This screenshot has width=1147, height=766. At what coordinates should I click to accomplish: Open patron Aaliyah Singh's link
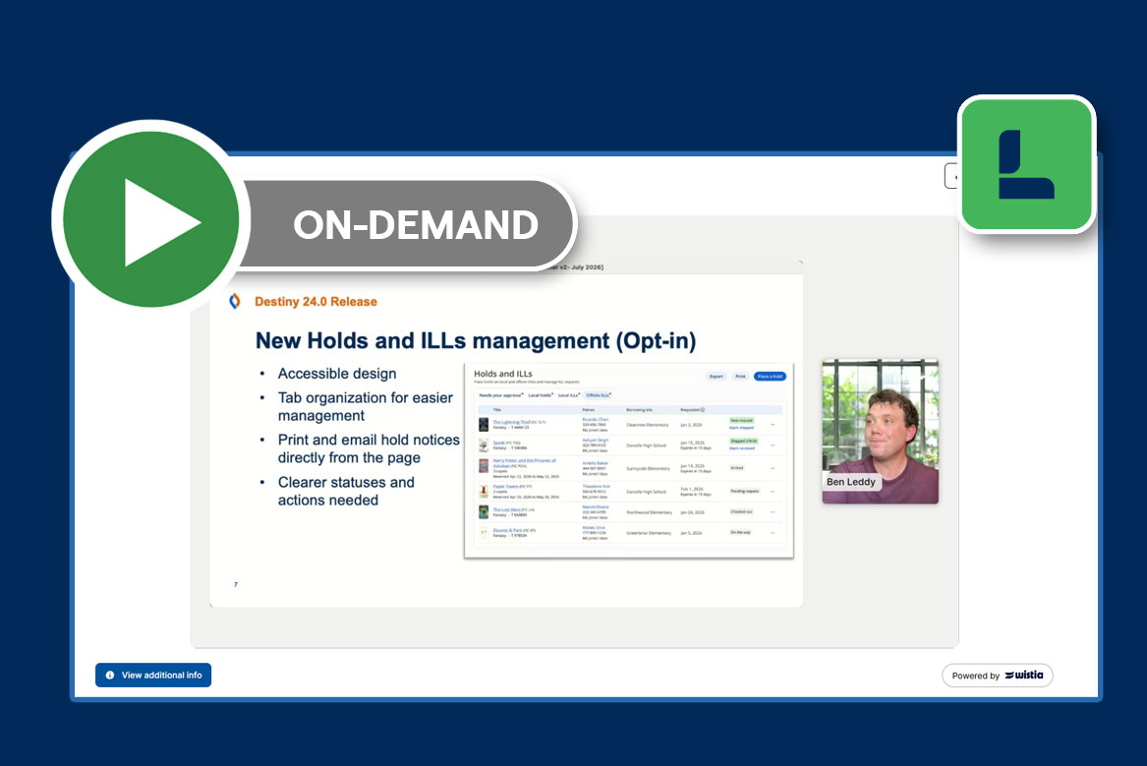(596, 440)
